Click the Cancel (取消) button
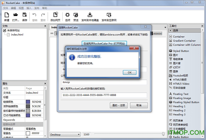This screenshot has width=206, height=140. point(139,105)
